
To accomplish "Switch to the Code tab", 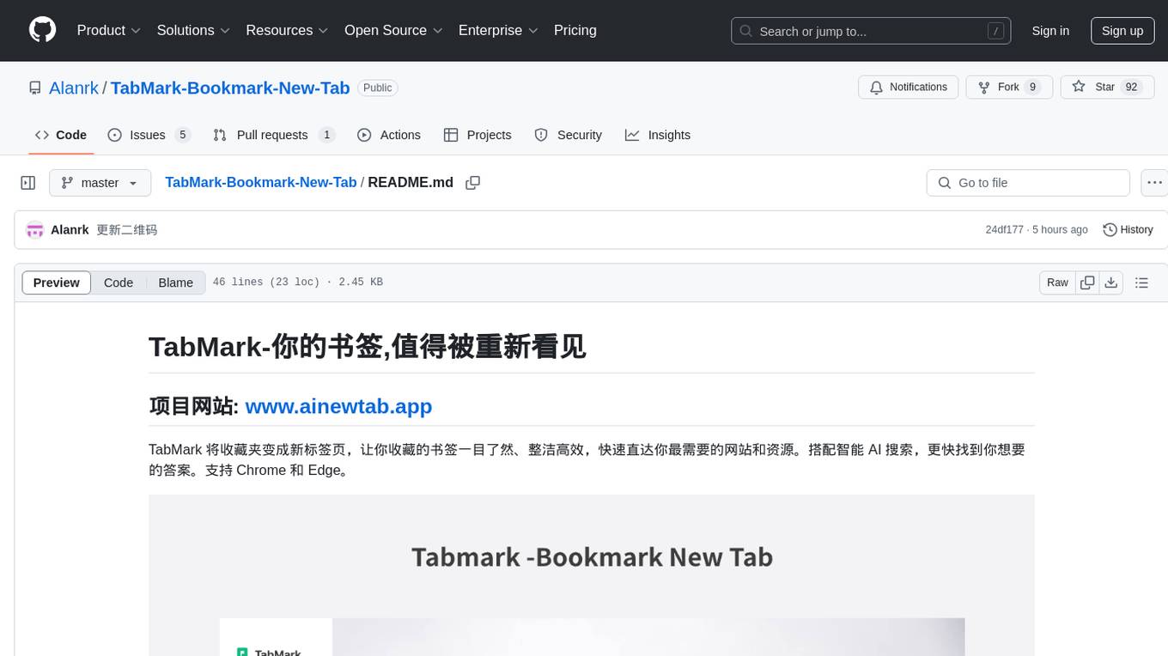I will point(61,135).
